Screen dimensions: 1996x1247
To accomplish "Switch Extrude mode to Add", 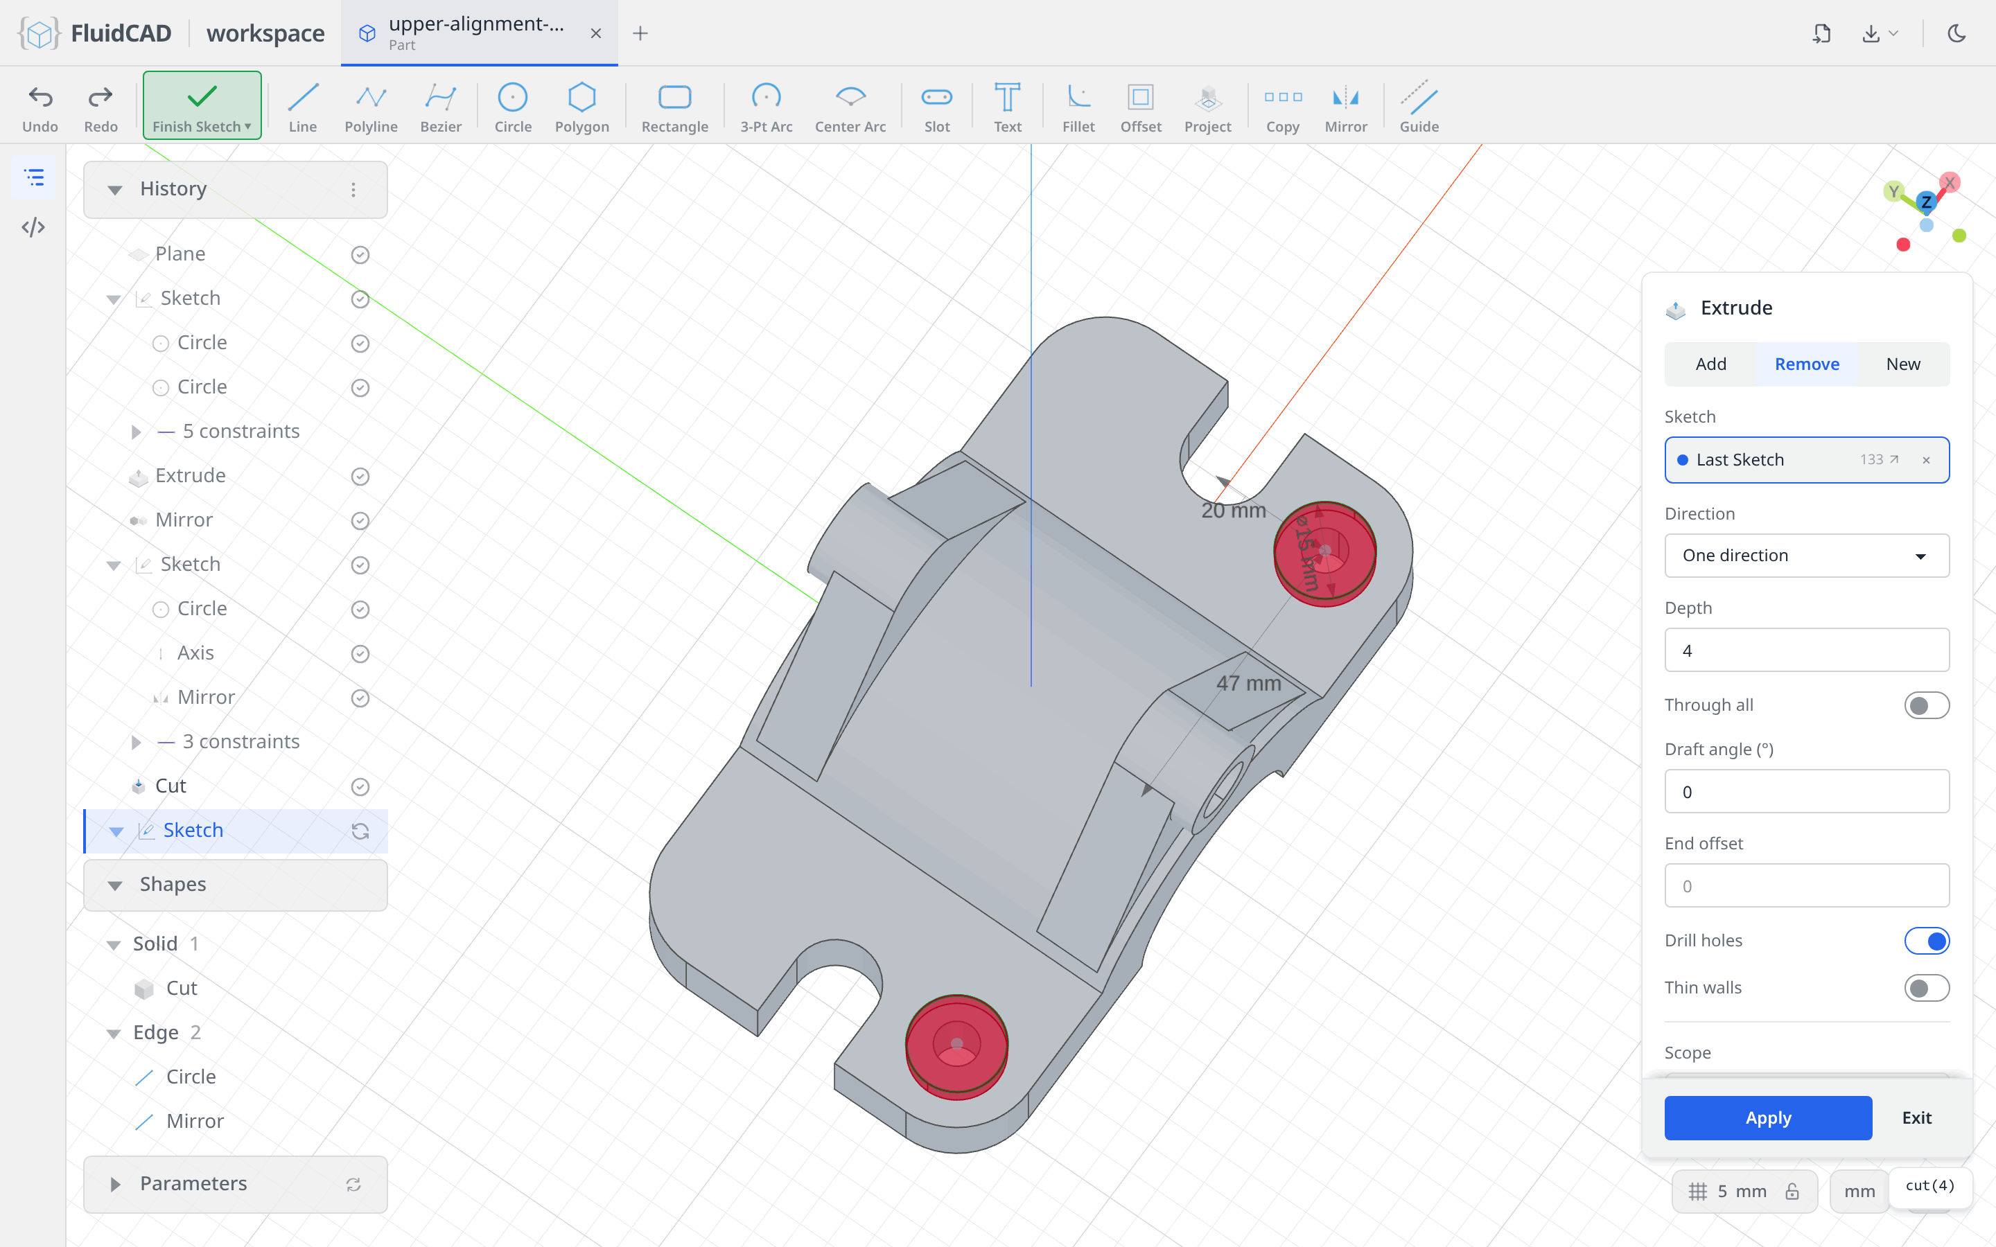I will (x=1710, y=364).
